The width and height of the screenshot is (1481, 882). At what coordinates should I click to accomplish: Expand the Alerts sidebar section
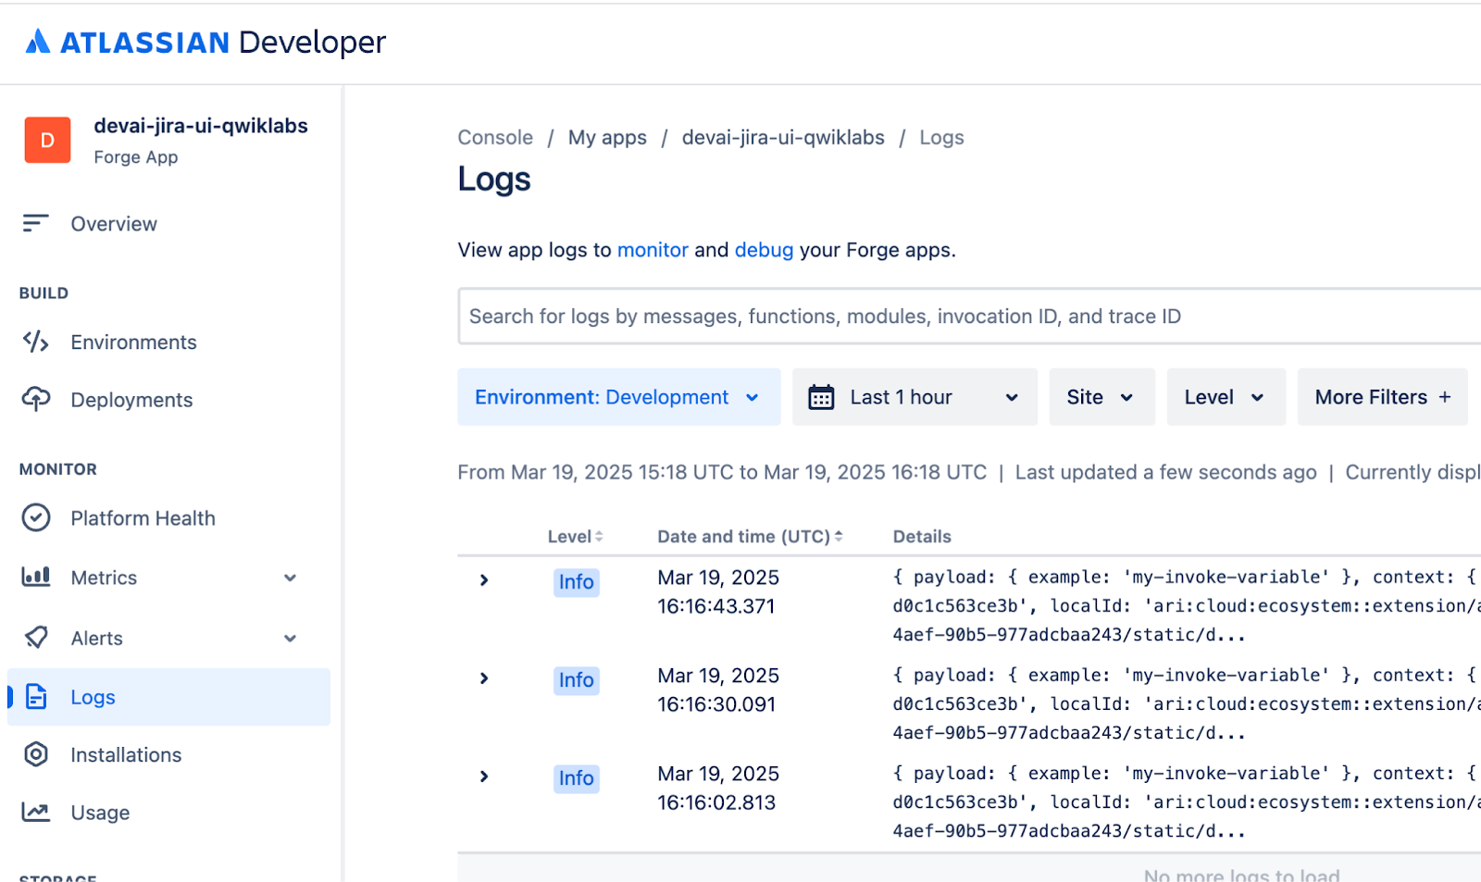290,639
